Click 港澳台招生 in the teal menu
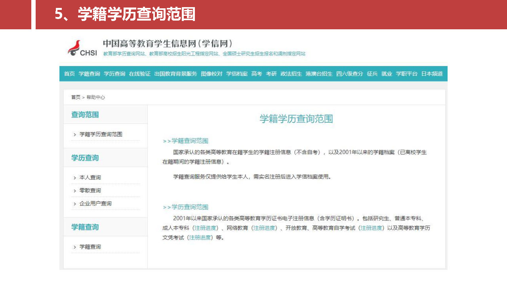This screenshot has width=507, height=285. click(x=319, y=74)
